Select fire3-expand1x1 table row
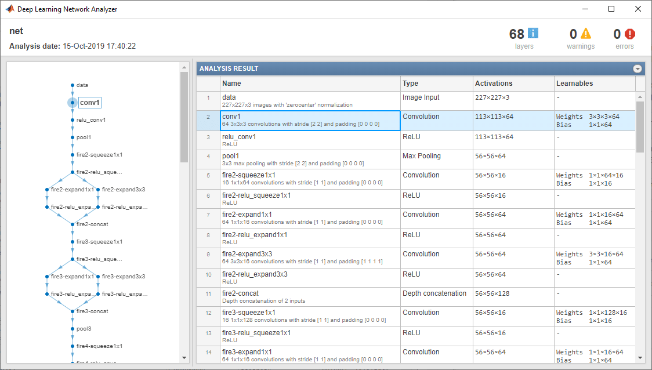 (416, 355)
